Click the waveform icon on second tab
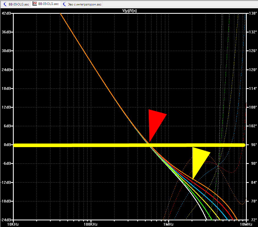This screenshot has width=258, height=227. tap(35, 4)
